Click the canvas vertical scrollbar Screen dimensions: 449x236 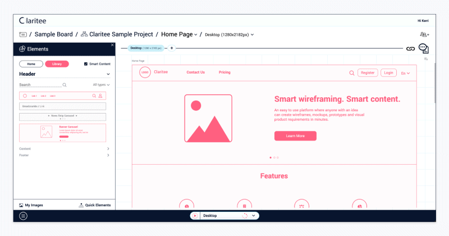tap(434, 83)
